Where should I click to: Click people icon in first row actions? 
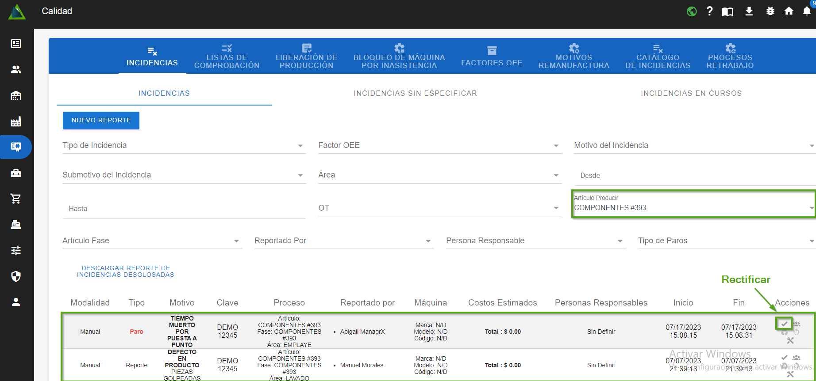coord(797,324)
